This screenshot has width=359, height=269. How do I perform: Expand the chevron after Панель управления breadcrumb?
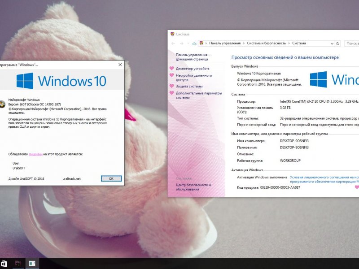click(244, 43)
